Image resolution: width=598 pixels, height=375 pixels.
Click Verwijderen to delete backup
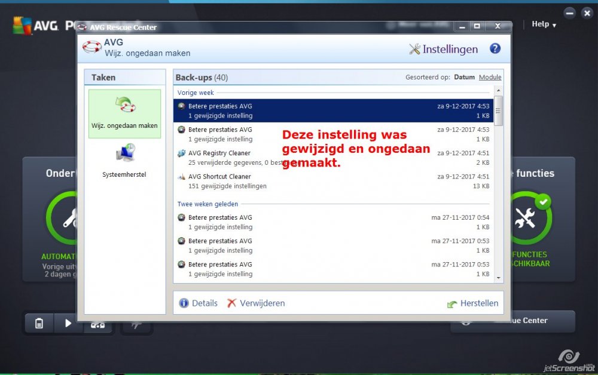256,303
